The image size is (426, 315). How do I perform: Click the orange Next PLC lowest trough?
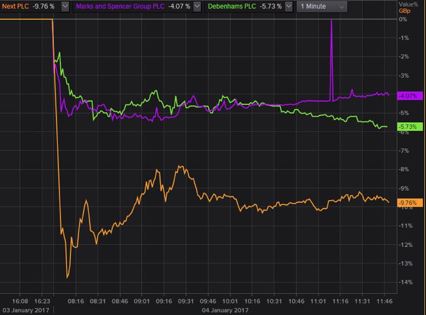(67, 278)
